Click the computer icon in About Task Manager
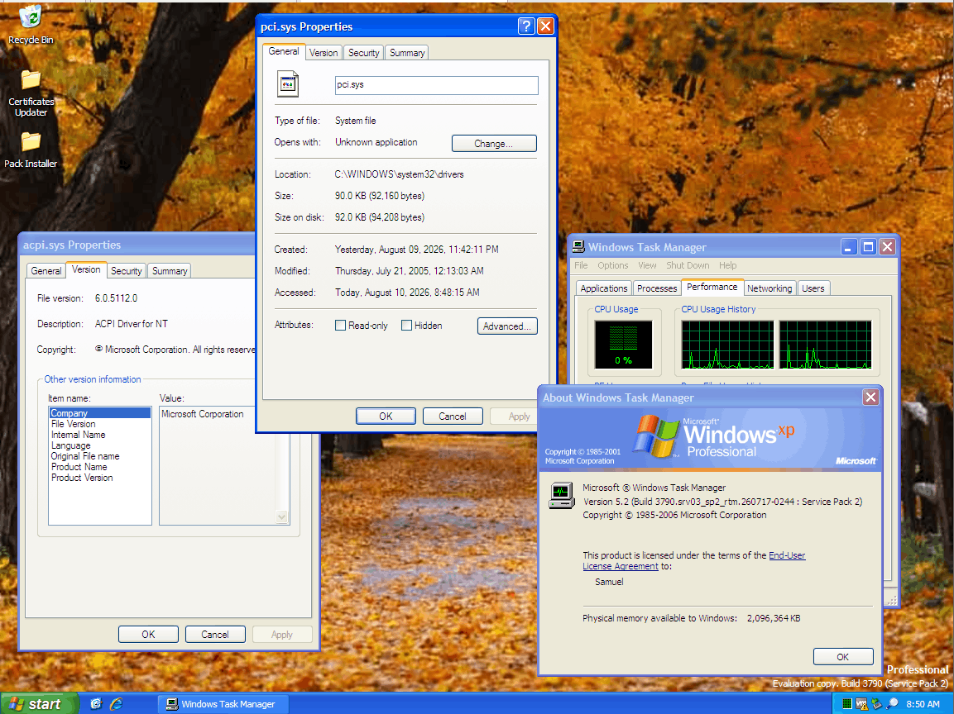The width and height of the screenshot is (954, 714). click(561, 495)
